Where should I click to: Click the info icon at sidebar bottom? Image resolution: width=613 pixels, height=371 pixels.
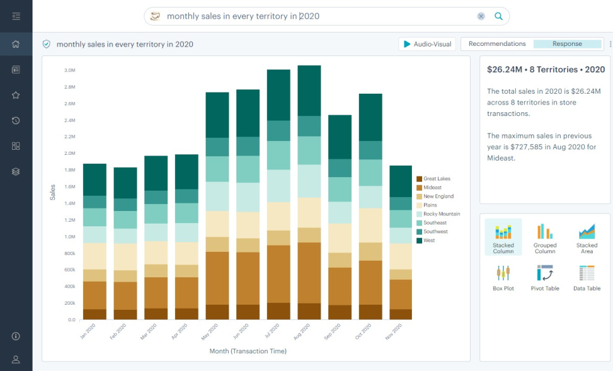pos(16,336)
